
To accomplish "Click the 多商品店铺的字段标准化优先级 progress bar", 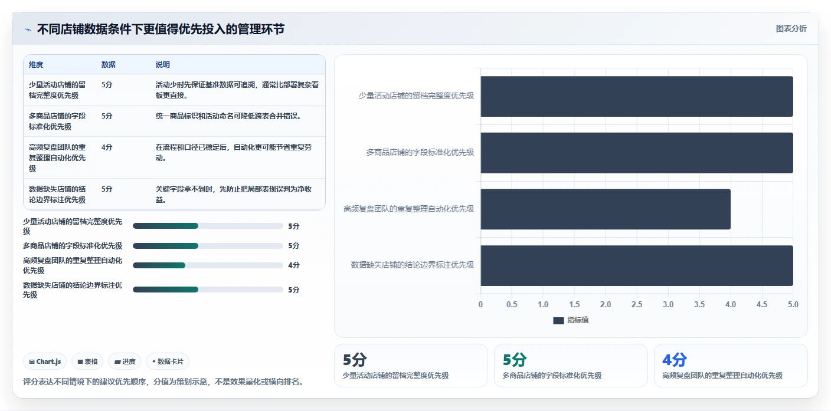I will pos(208,246).
